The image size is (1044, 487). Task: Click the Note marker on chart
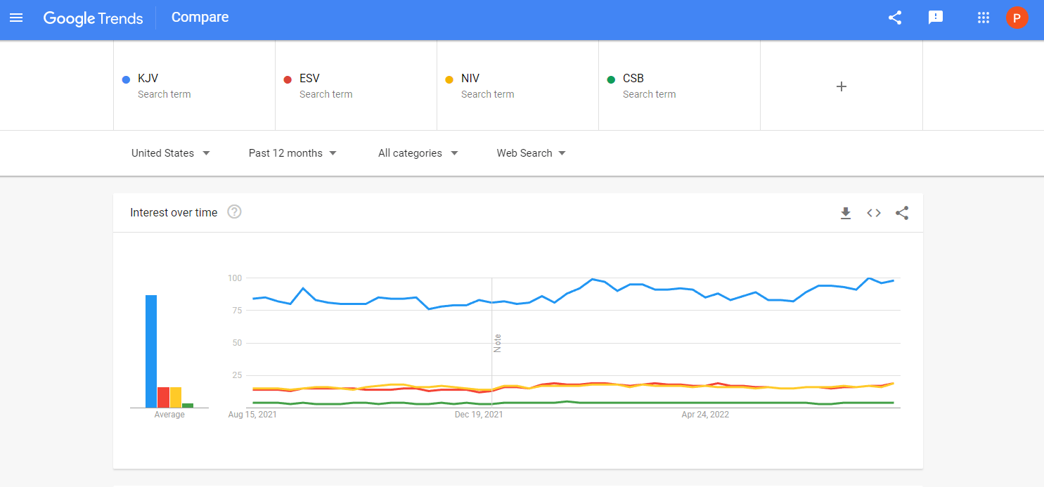(497, 343)
